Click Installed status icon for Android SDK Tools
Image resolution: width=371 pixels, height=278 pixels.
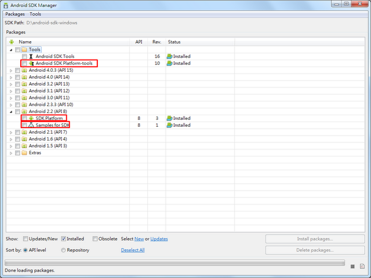169,56
